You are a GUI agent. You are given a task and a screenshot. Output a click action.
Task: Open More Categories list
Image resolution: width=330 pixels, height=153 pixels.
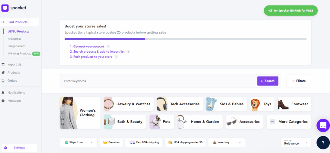289,122
